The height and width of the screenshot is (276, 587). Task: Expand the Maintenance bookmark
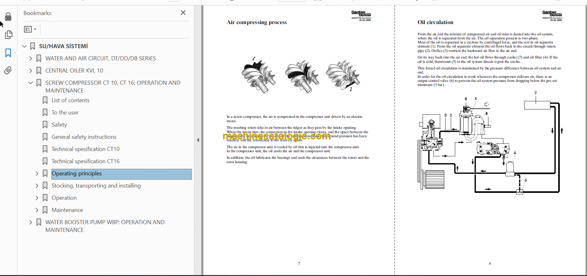click(x=37, y=210)
